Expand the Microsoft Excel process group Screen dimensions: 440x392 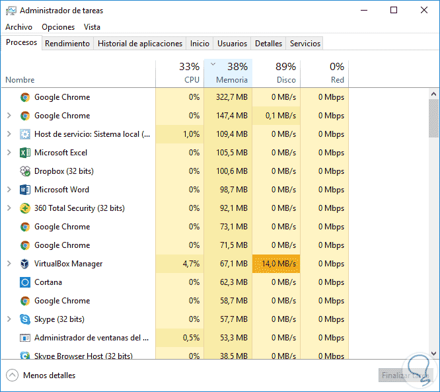coord(9,153)
